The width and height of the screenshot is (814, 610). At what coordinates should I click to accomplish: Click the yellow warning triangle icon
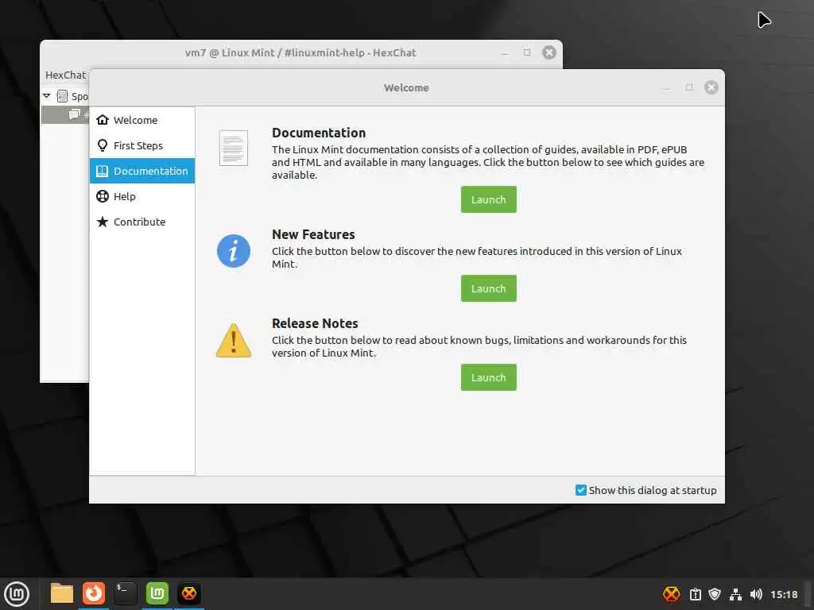point(234,341)
